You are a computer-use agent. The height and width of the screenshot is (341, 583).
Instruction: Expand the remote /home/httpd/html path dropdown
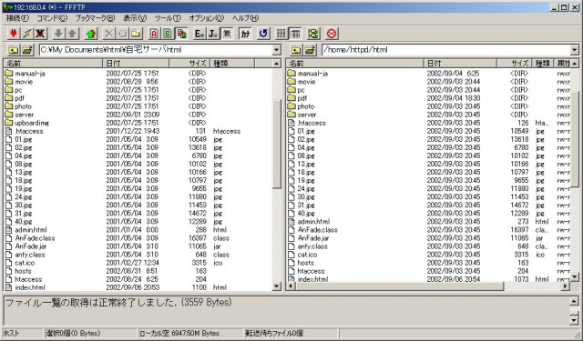point(575,50)
